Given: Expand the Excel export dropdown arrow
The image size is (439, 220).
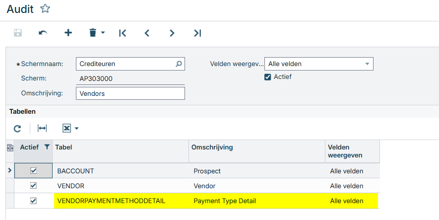Looking at the screenshot, I should tap(76, 129).
